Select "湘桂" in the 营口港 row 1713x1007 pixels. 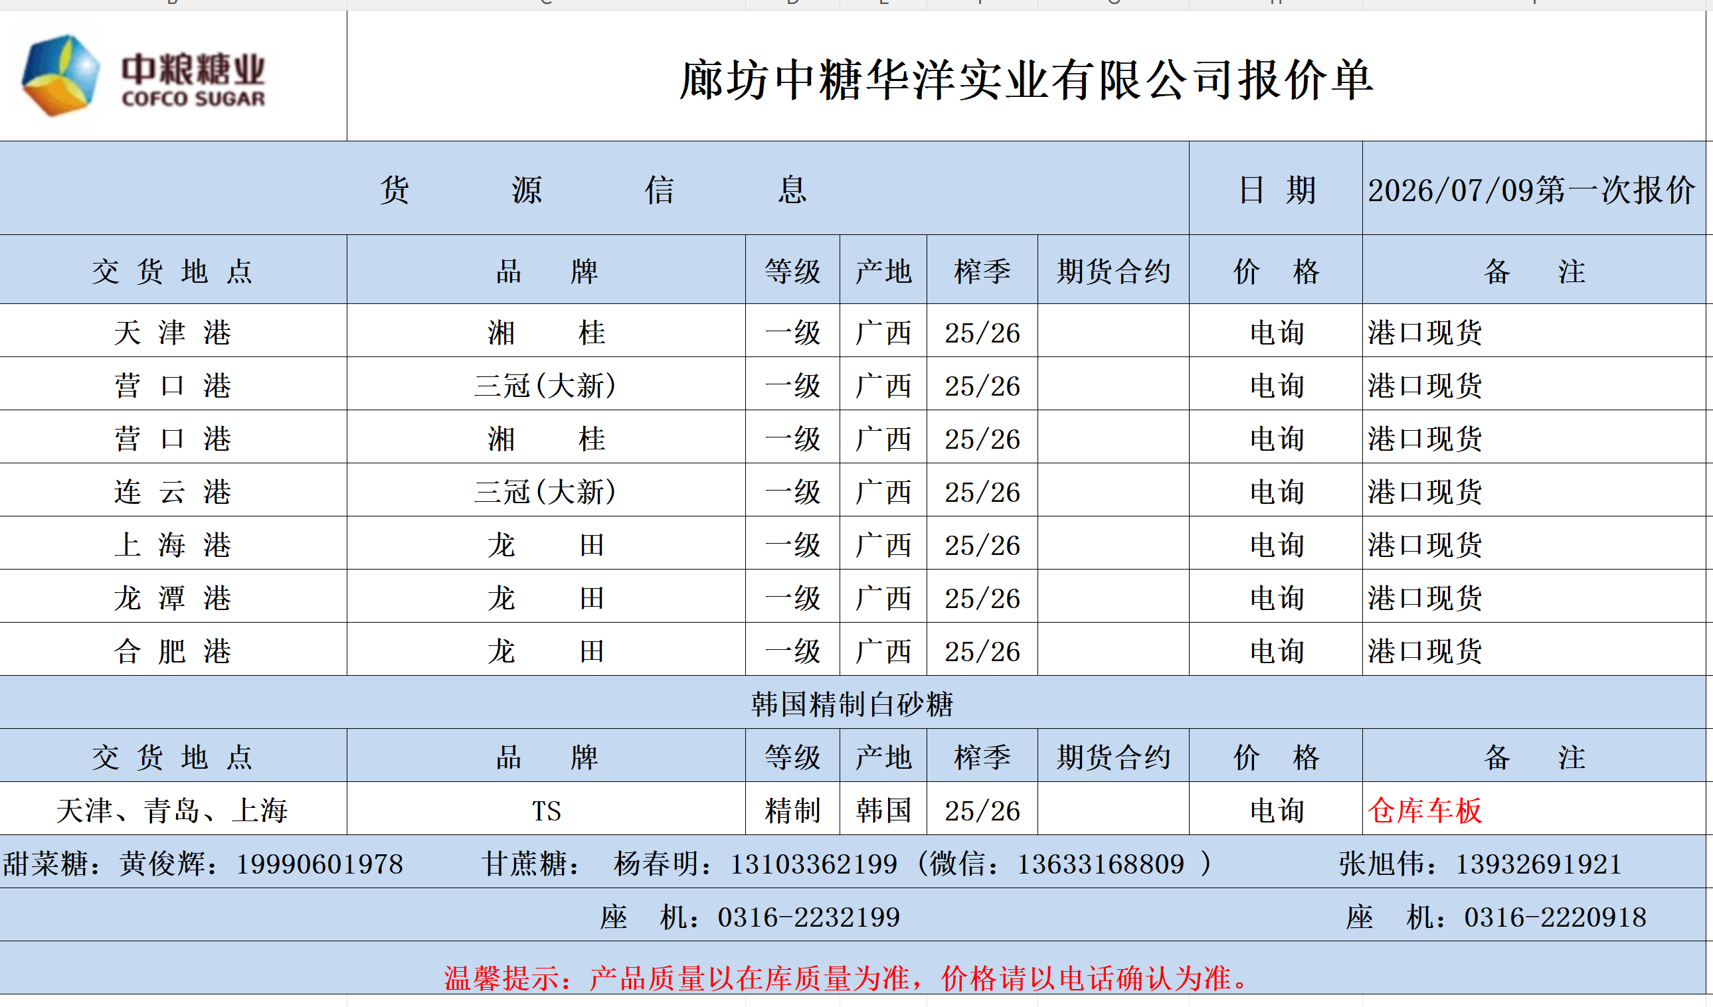[x=546, y=438]
